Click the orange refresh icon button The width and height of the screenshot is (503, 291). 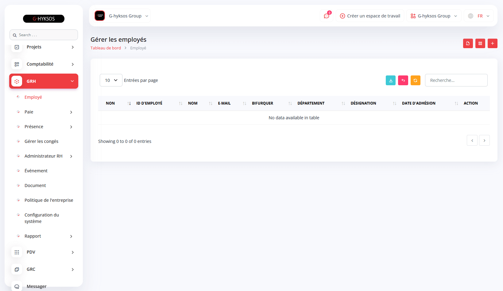pos(416,80)
